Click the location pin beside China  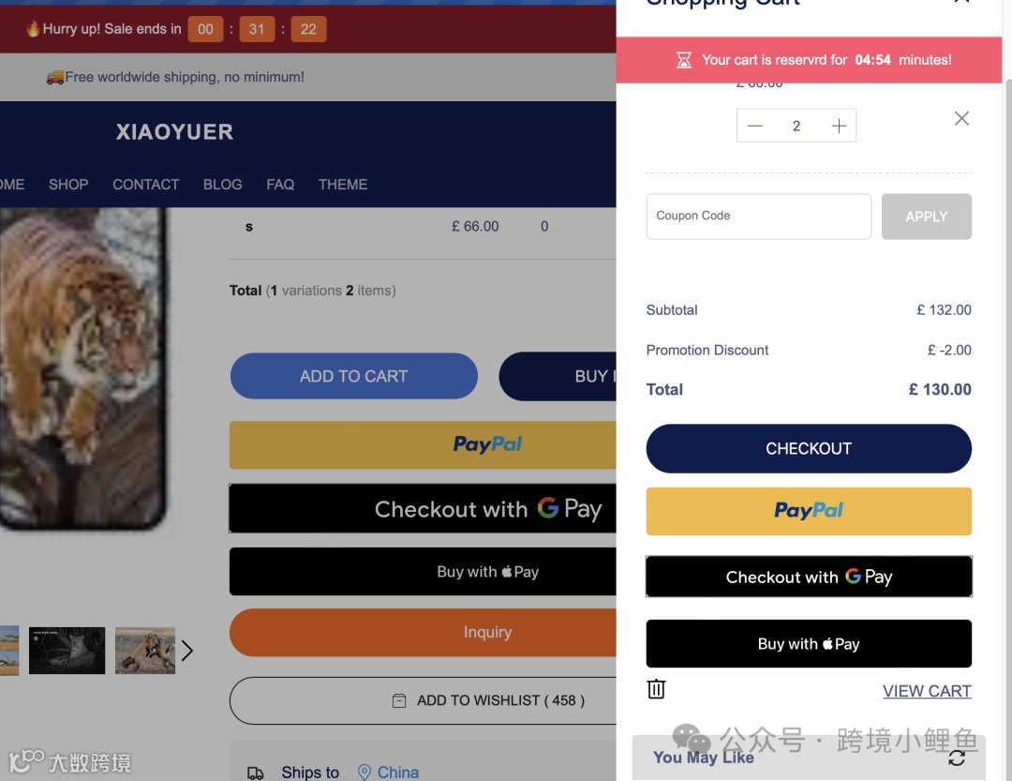tap(364, 772)
